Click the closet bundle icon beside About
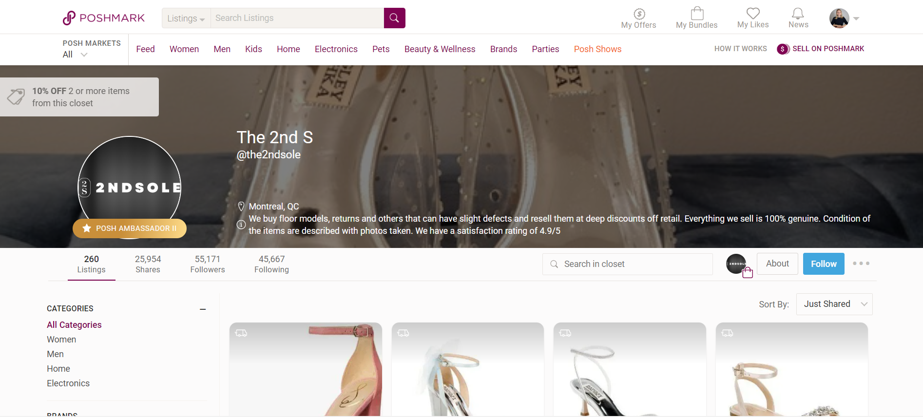Screen dimensions: 923x417 [x=739, y=265]
